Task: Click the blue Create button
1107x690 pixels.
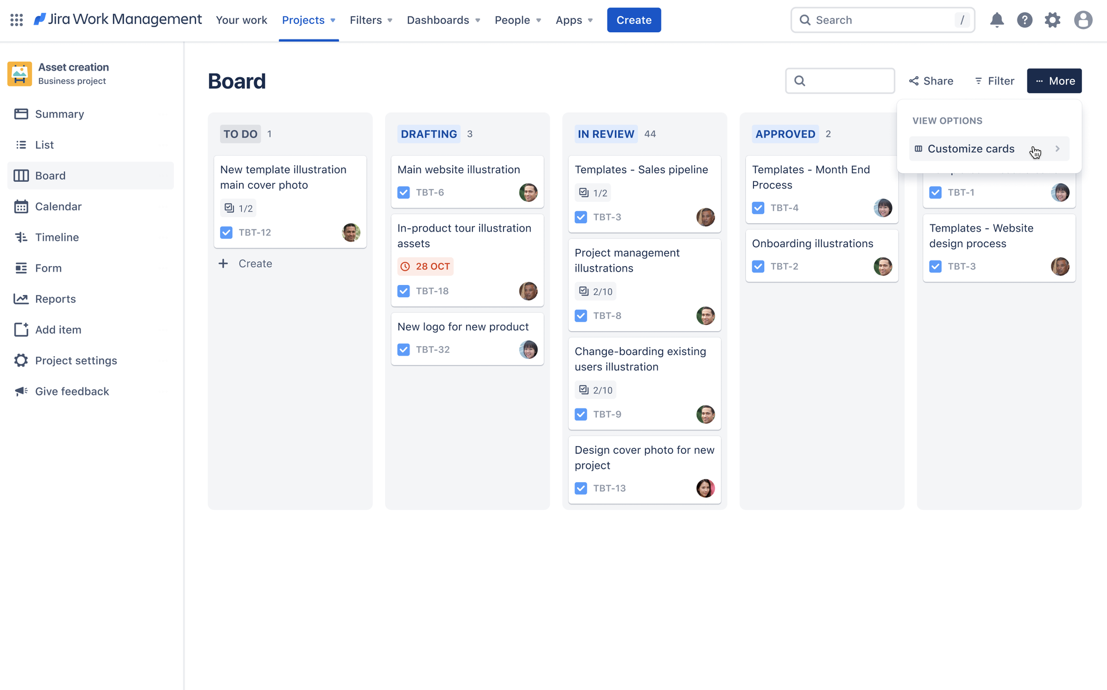Action: (x=634, y=20)
